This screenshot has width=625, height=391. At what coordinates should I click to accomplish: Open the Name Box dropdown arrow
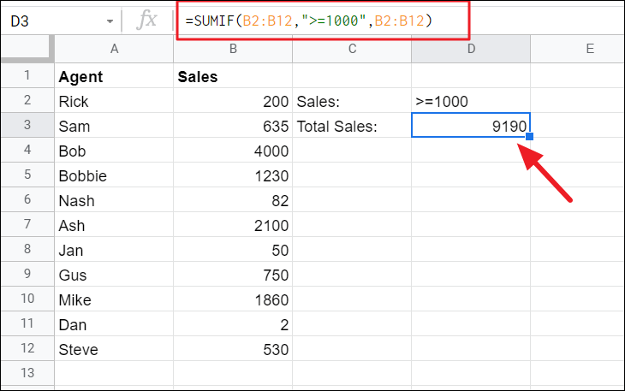110,21
